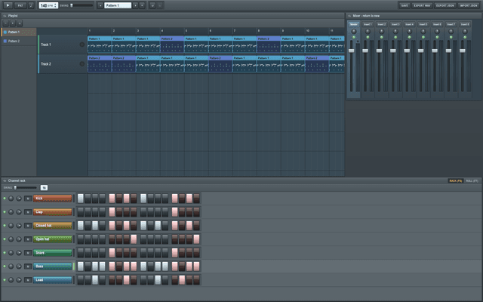483x302 pixels.
Task: Open the Pattern 1 selector field
Action: pyautogui.click(x=118, y=5)
